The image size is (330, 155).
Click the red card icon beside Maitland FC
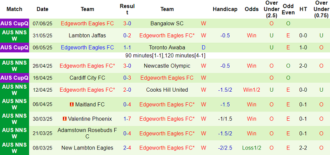point(72,104)
